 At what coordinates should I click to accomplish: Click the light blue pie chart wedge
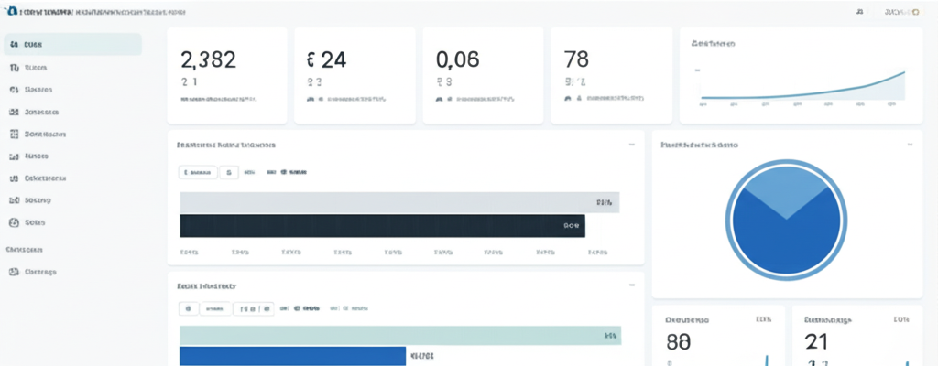tap(786, 191)
